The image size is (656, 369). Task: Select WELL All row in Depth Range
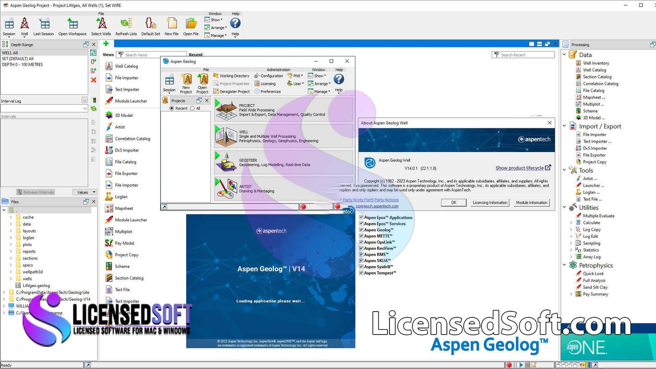pyautogui.click(x=44, y=53)
